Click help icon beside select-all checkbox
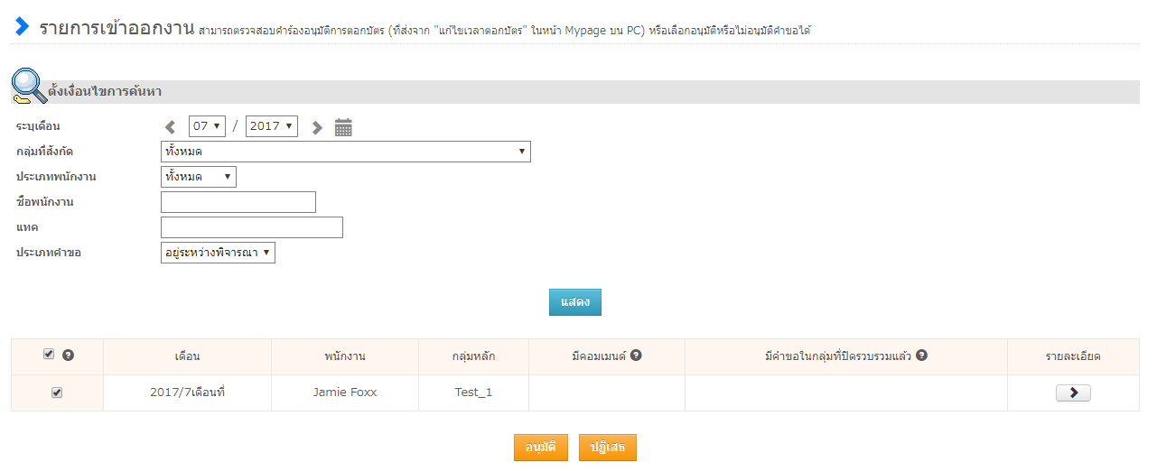Image resolution: width=1166 pixels, height=471 pixels. click(x=68, y=356)
